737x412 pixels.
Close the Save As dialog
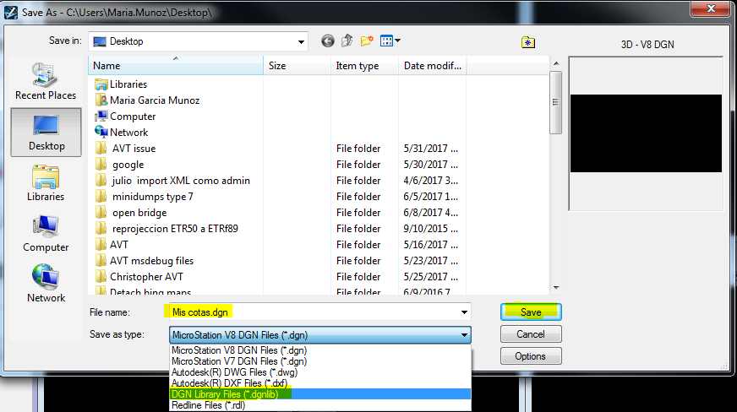point(711,8)
